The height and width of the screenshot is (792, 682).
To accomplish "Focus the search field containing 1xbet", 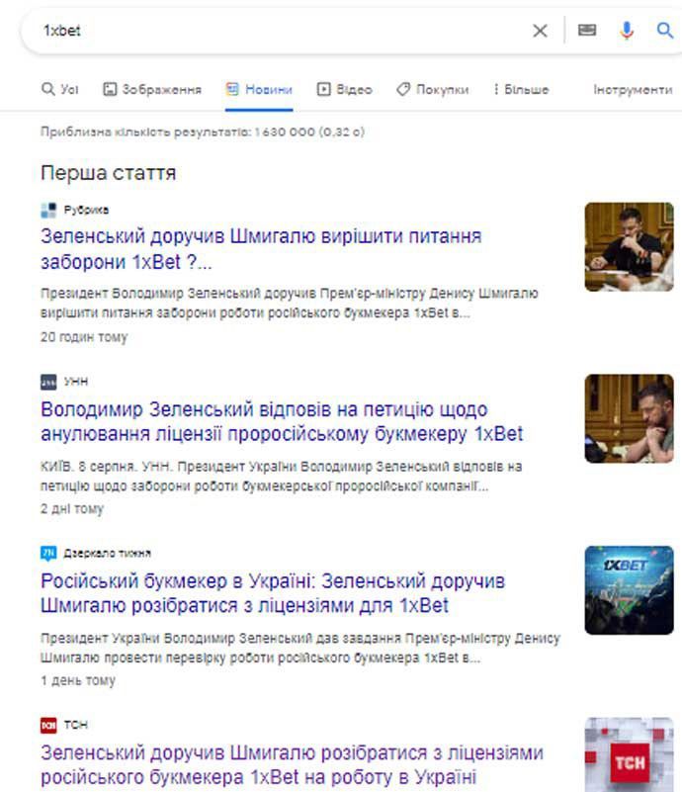I will (x=283, y=31).
